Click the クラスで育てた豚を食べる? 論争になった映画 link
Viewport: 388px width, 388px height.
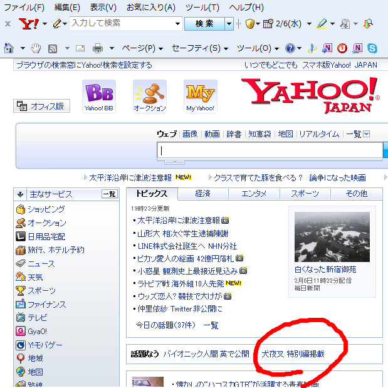coord(290,177)
